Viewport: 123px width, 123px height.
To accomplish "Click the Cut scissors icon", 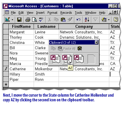I will (50, 20).
